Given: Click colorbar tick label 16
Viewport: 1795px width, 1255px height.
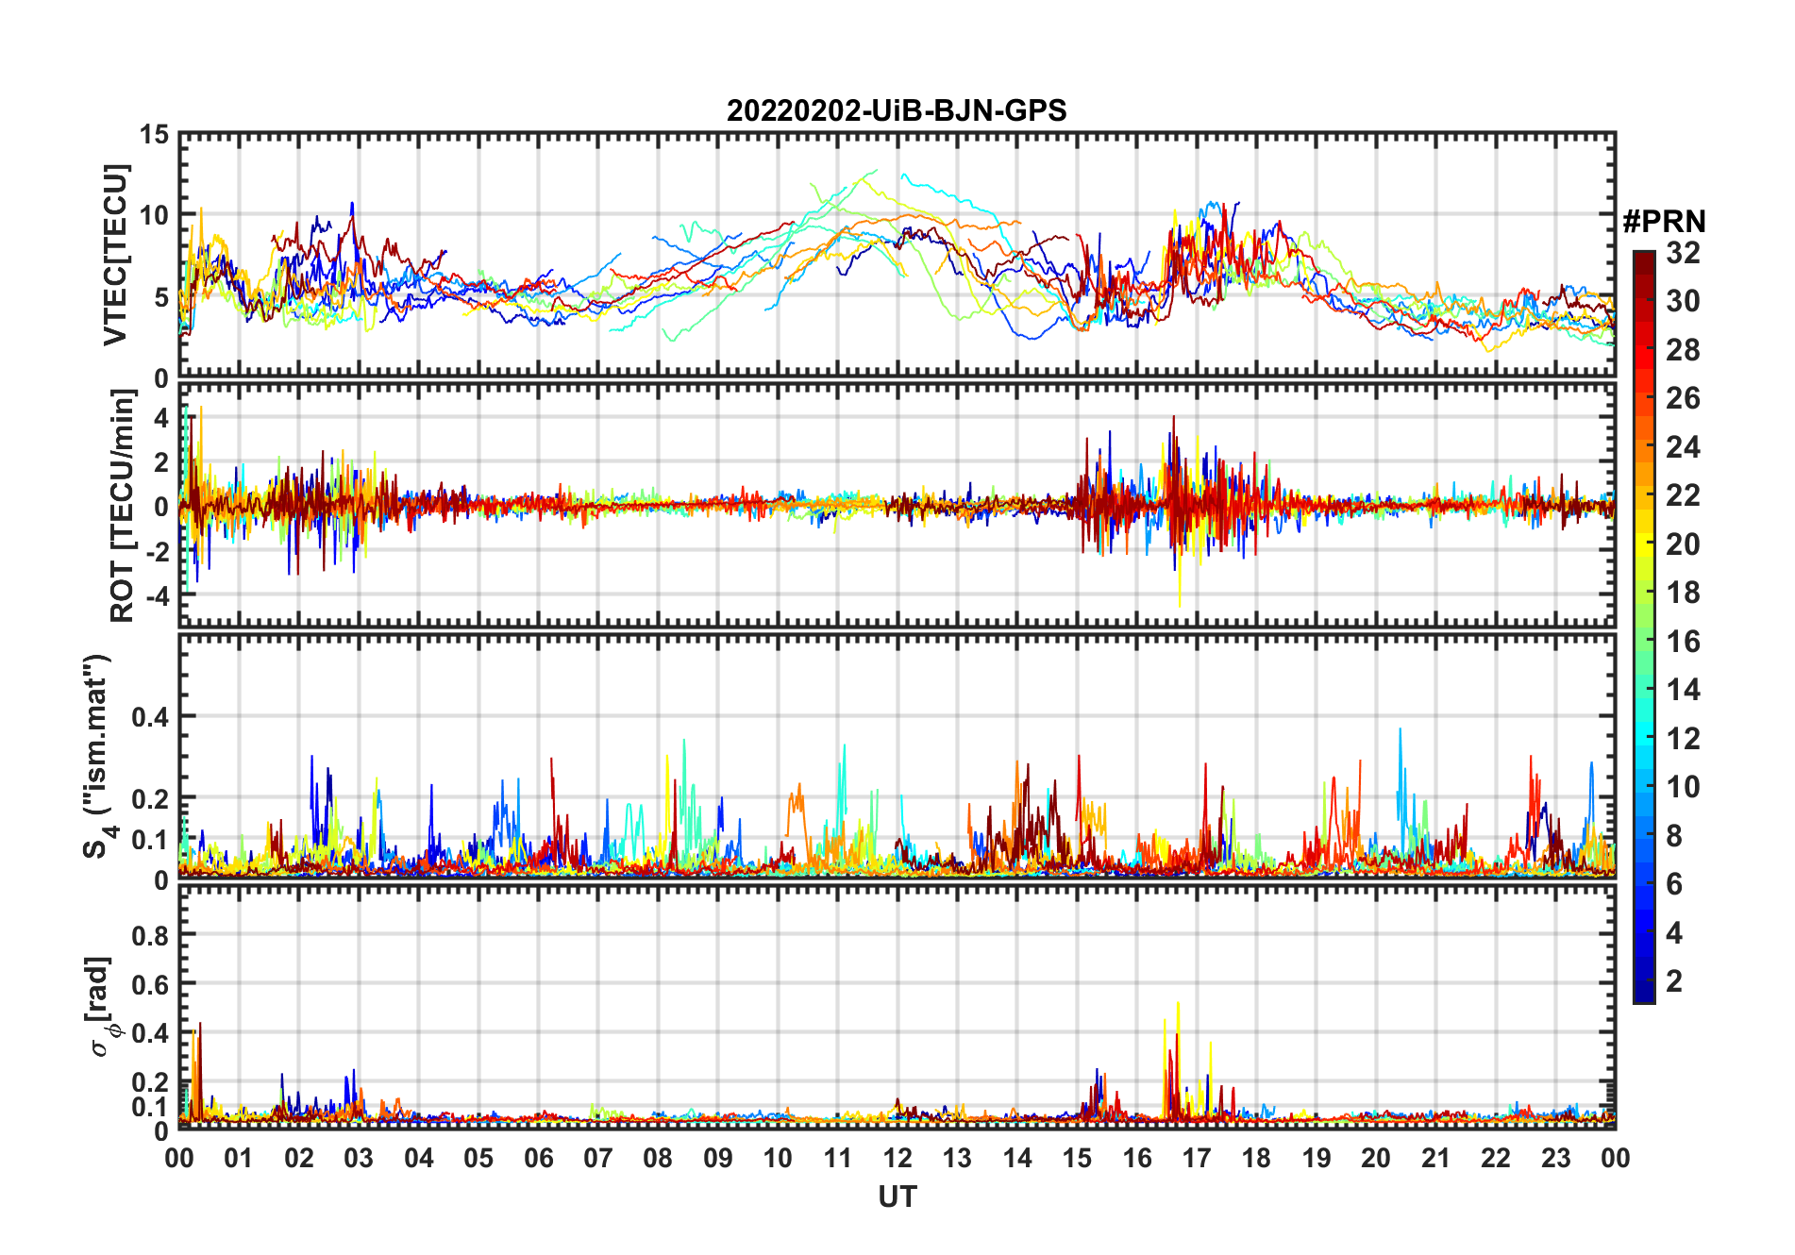Looking at the screenshot, I should (1683, 641).
